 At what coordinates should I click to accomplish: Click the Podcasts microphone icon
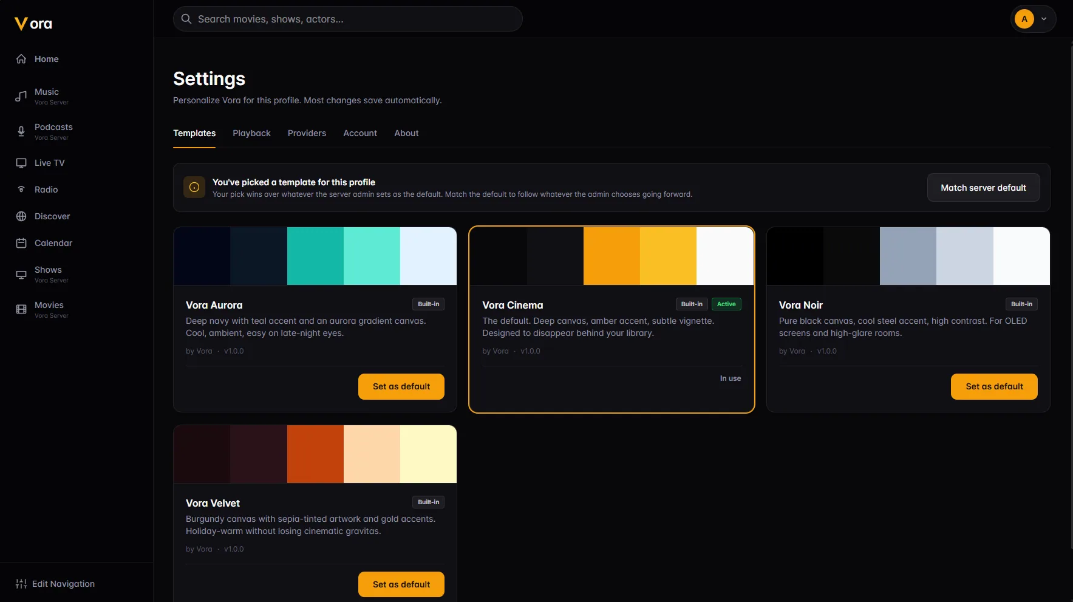tap(21, 132)
